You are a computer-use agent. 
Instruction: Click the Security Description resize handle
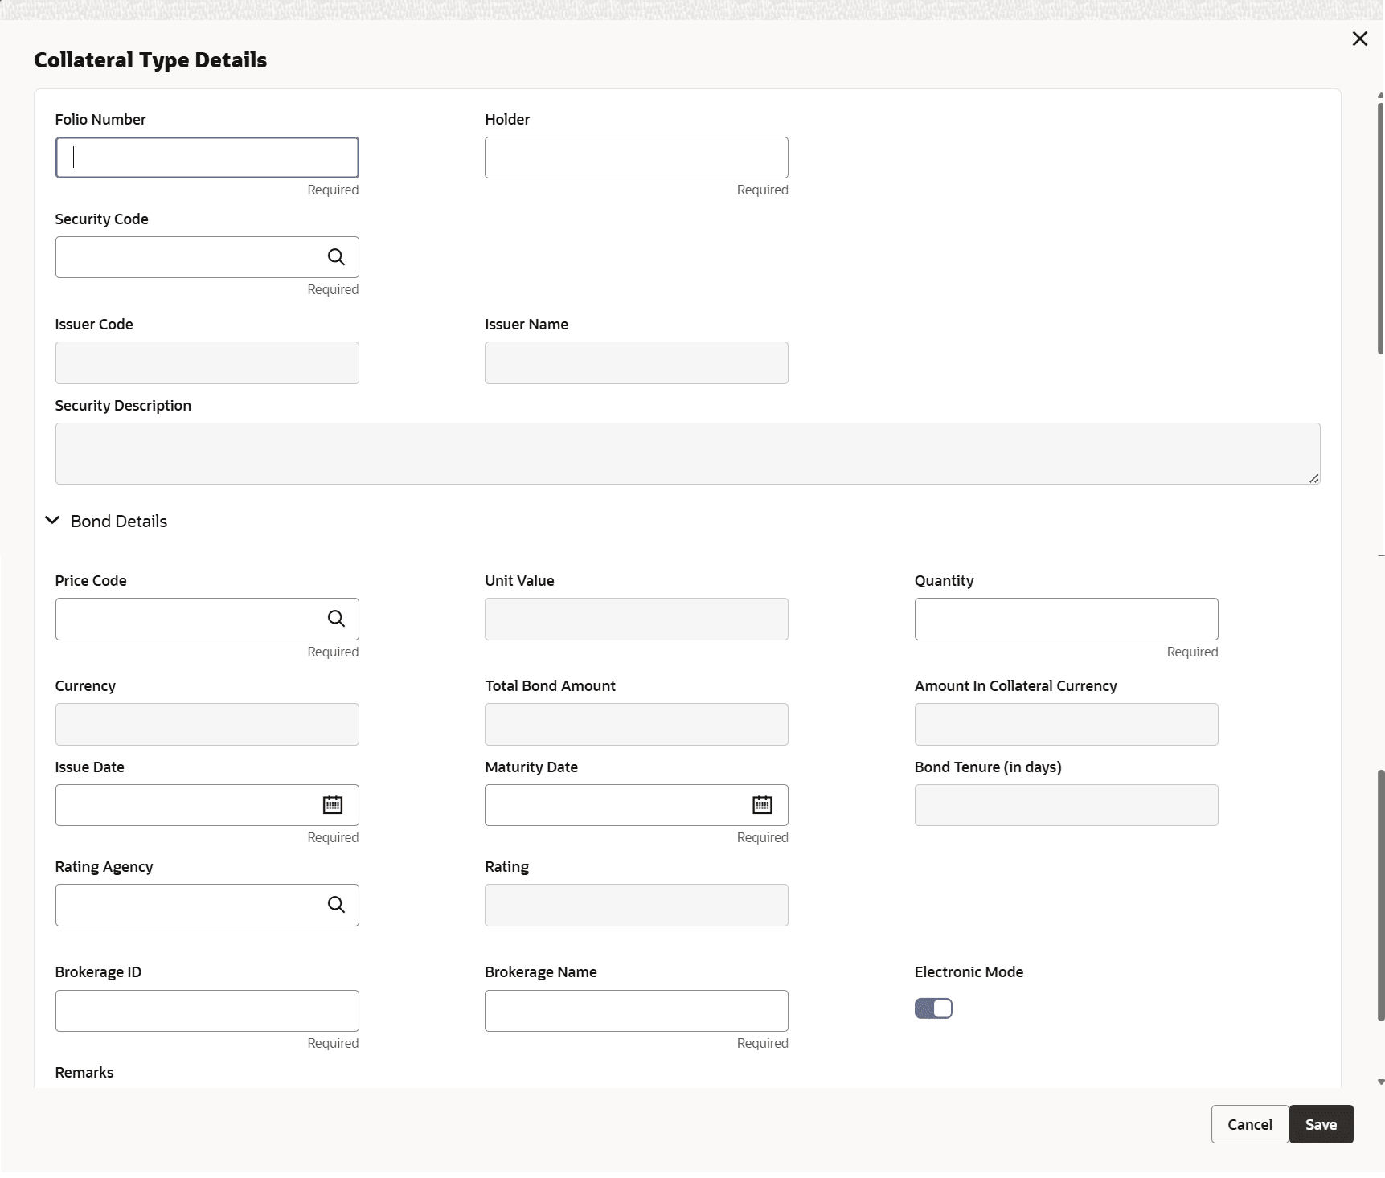1313,478
